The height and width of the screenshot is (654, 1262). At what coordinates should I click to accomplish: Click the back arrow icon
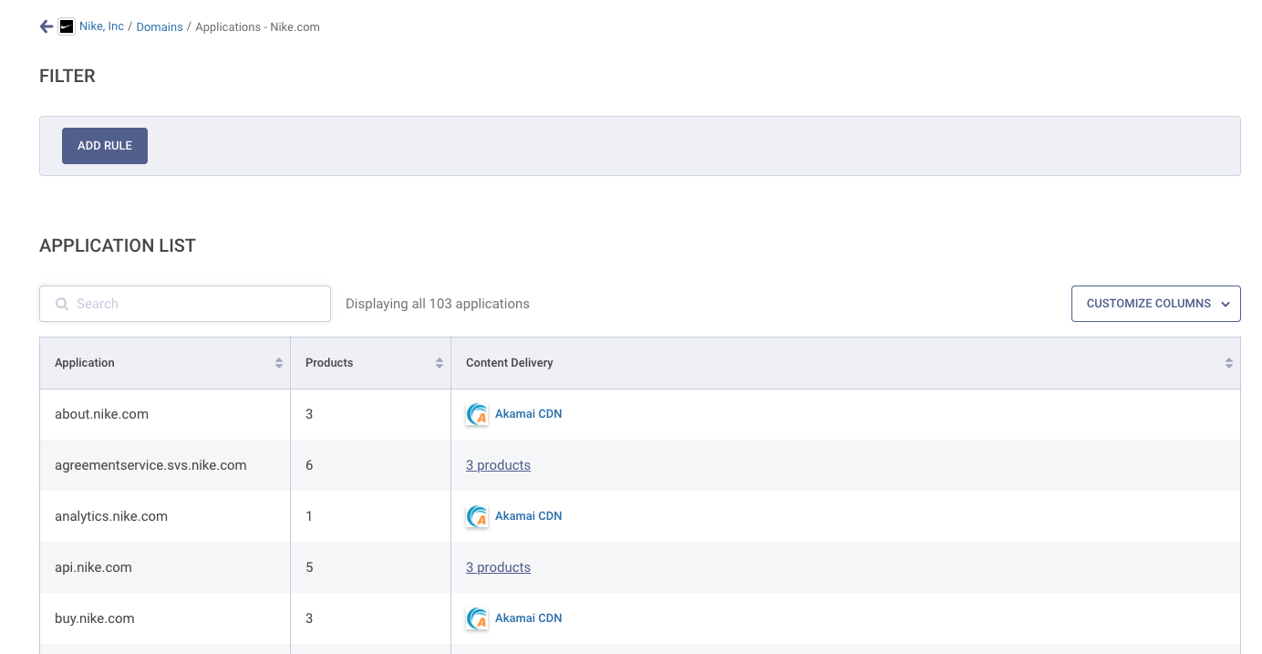47,26
